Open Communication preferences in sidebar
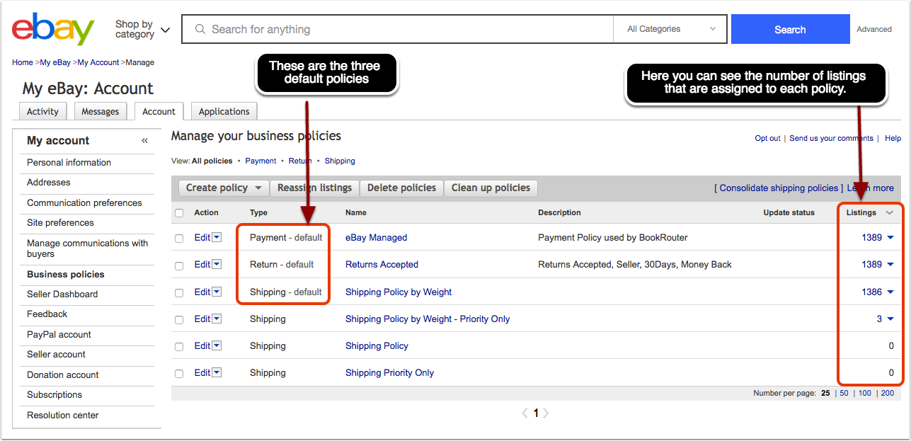This screenshot has height=441, width=911. click(x=84, y=202)
